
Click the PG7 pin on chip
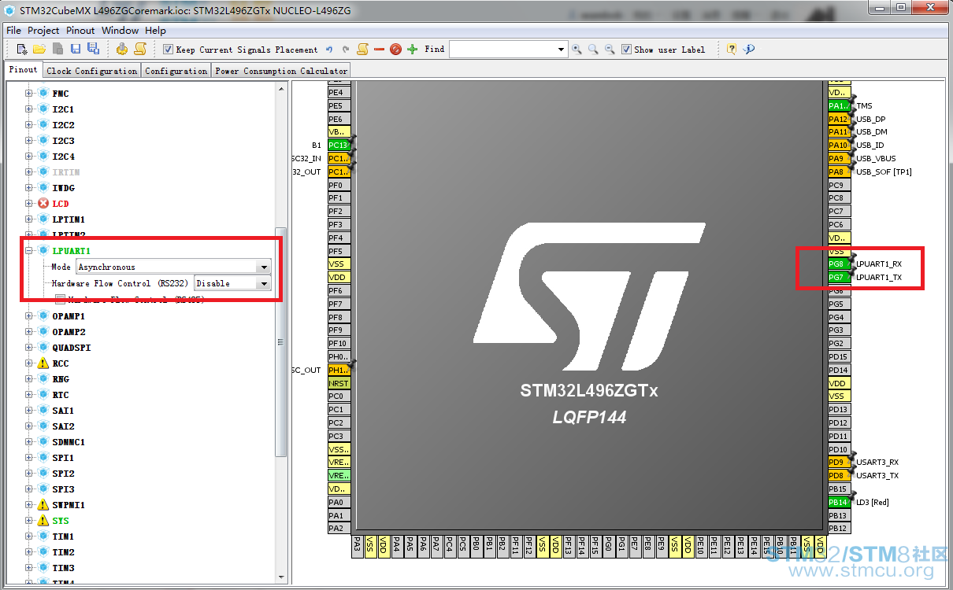click(839, 277)
